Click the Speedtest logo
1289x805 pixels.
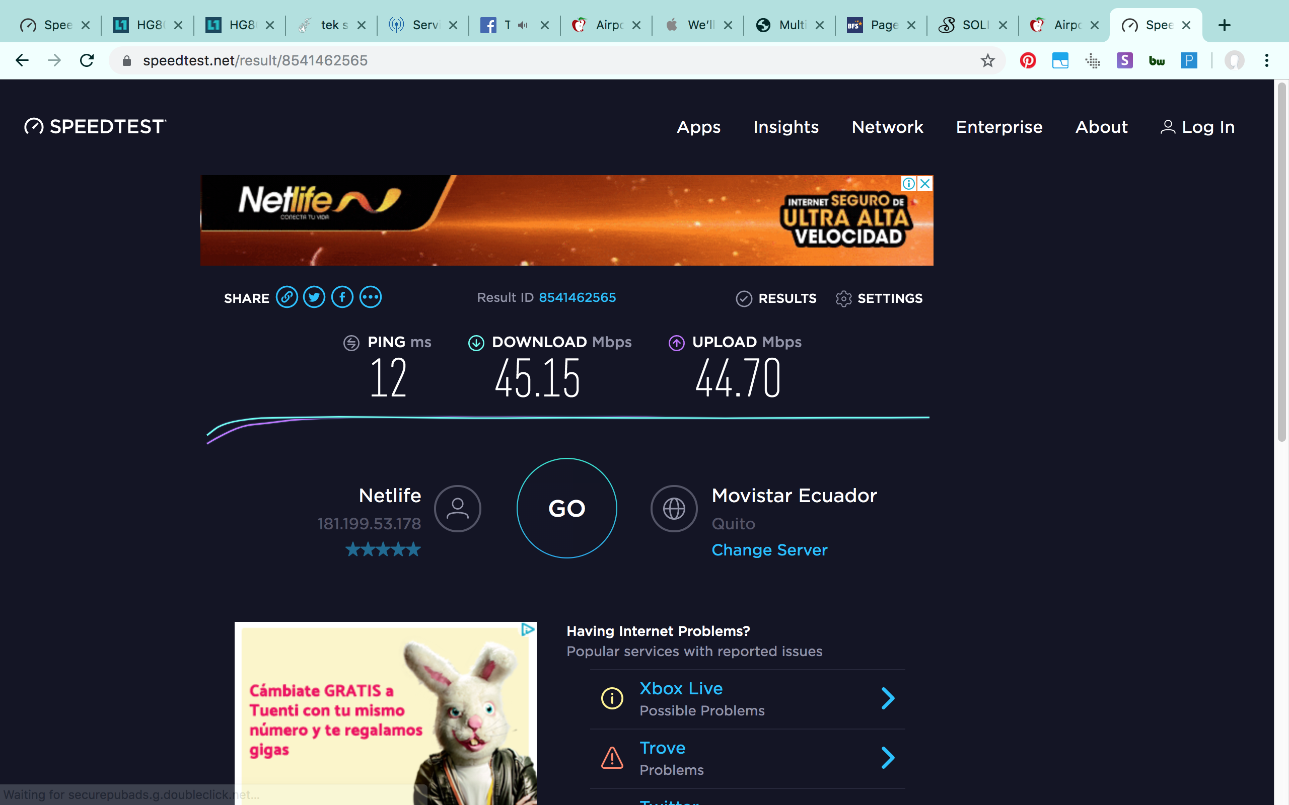[x=94, y=126]
